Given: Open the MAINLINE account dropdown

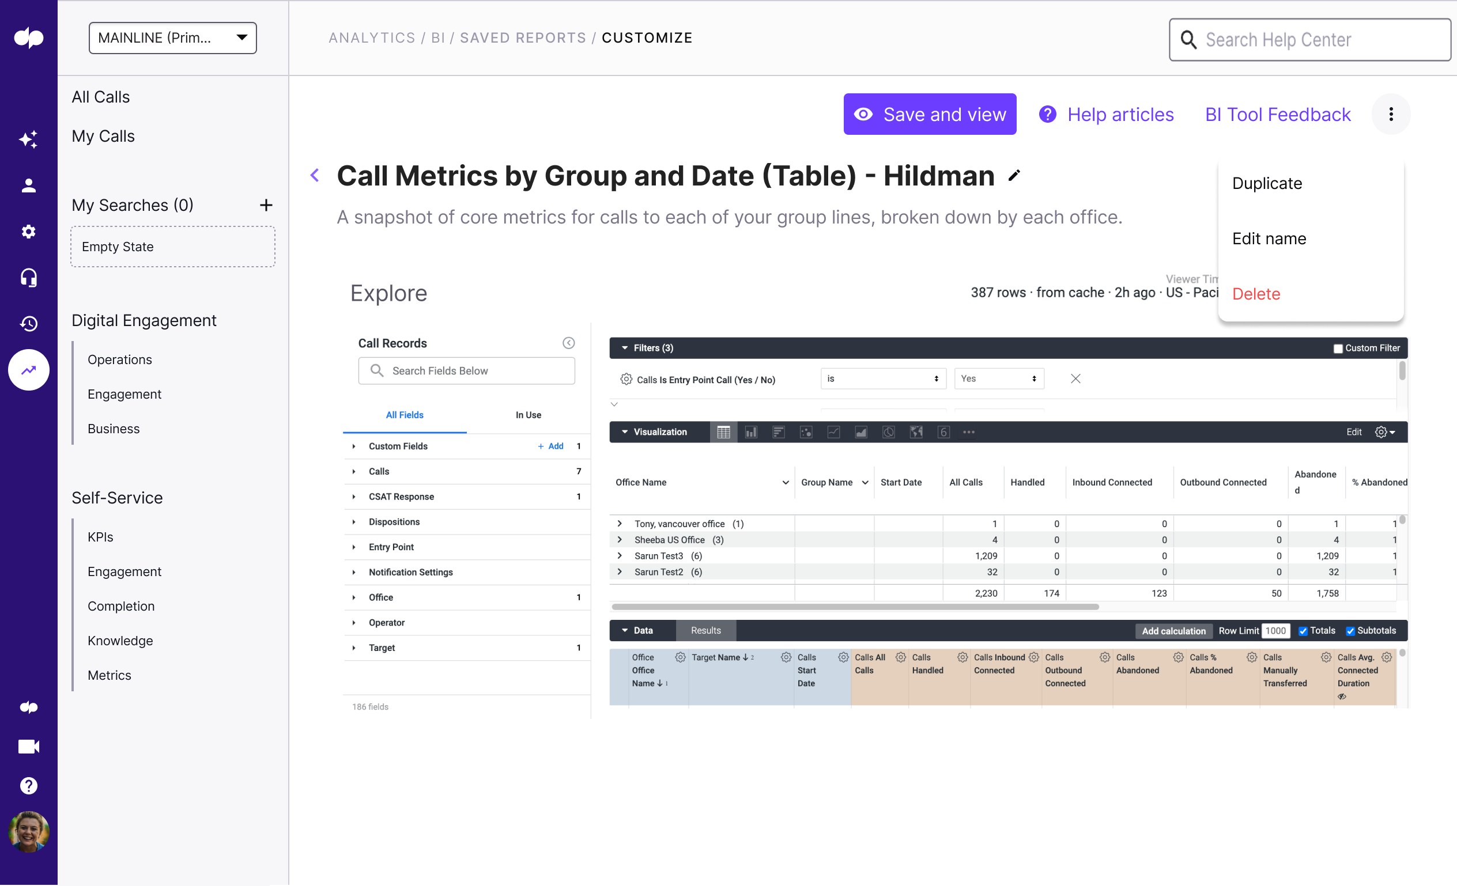Looking at the screenshot, I should (172, 37).
